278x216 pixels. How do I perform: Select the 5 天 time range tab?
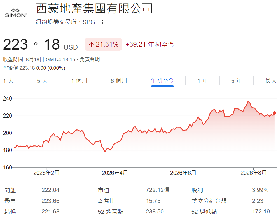42,81
